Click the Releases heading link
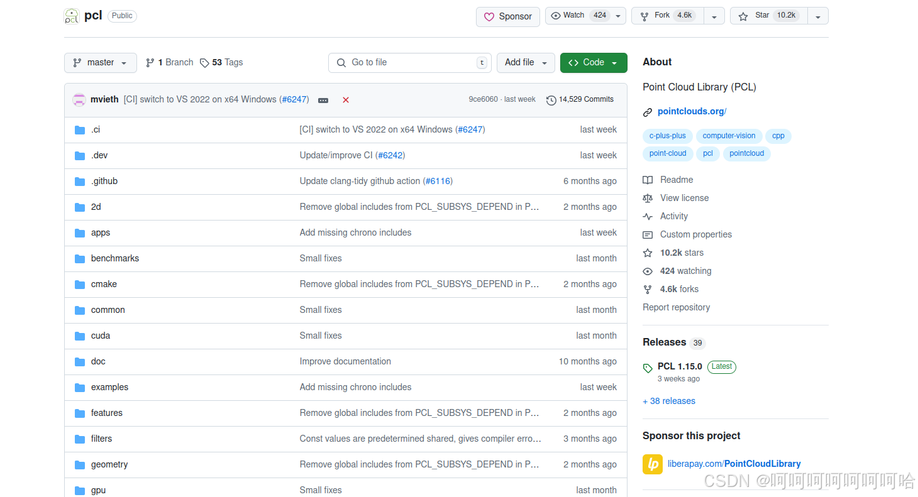The height and width of the screenshot is (497, 918). (x=664, y=342)
